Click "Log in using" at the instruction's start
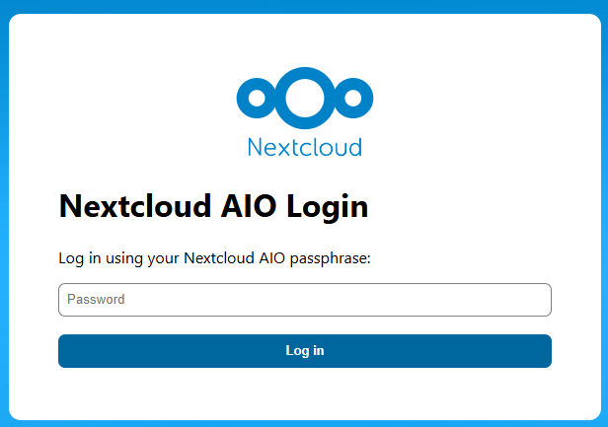608x427 pixels. click(x=103, y=259)
